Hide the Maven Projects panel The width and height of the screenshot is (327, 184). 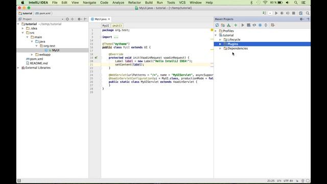(308, 19)
